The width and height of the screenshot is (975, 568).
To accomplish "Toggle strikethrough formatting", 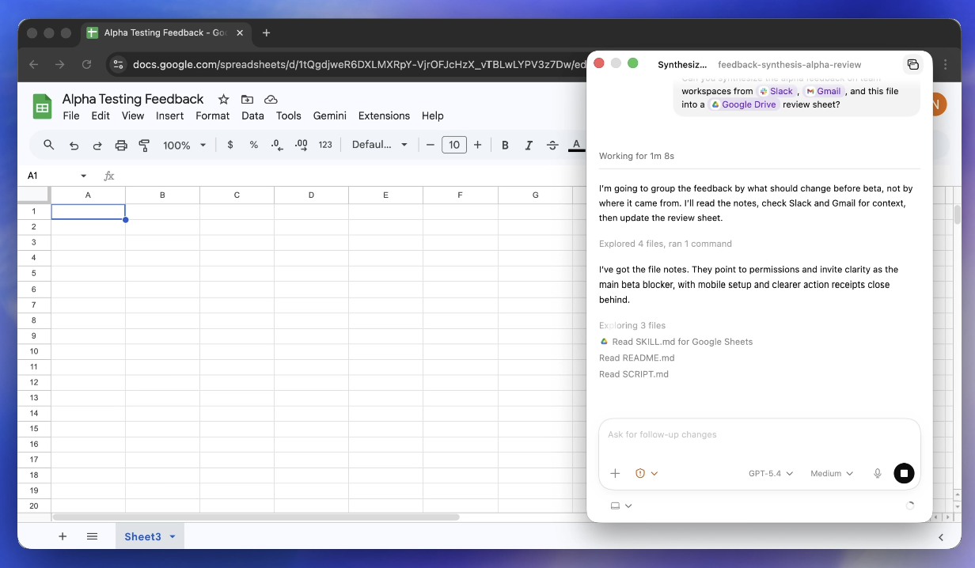I will pyautogui.click(x=552, y=145).
